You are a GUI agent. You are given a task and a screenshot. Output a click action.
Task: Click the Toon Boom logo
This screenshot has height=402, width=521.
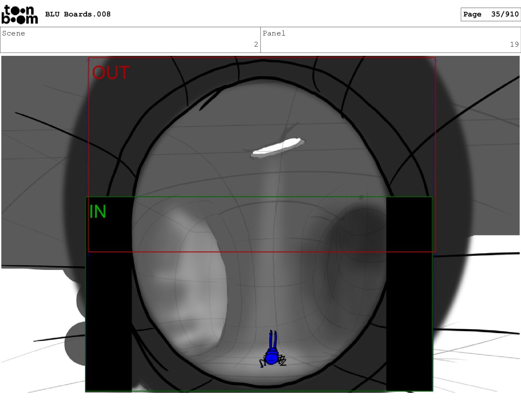[x=20, y=14]
